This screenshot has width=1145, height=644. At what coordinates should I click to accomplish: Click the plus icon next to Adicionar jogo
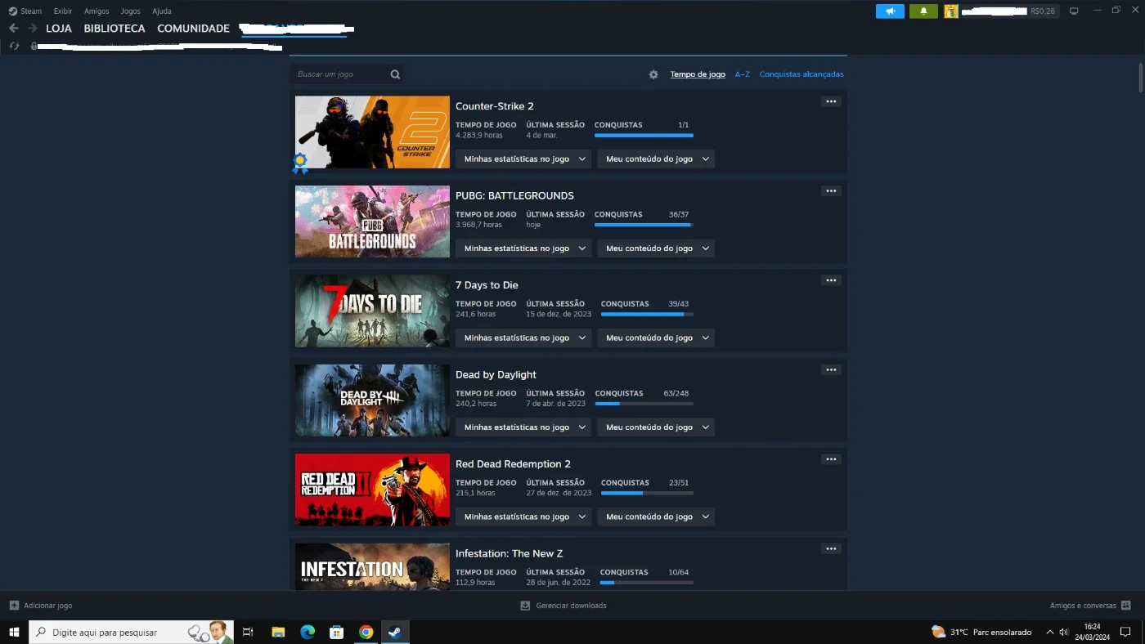tap(14, 606)
